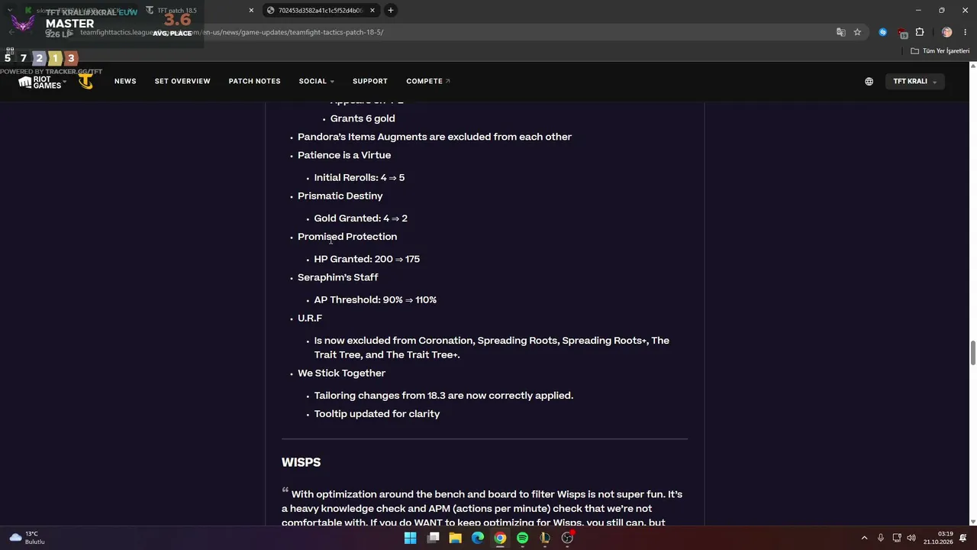Click the "Seraphim's Staff" bullet text
This screenshot has height=550, width=977.
coord(337,277)
